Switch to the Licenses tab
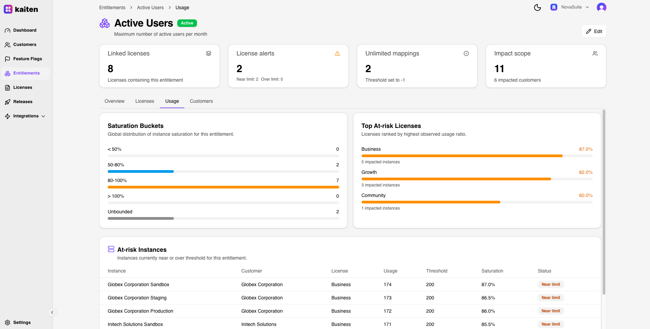 pos(145,101)
